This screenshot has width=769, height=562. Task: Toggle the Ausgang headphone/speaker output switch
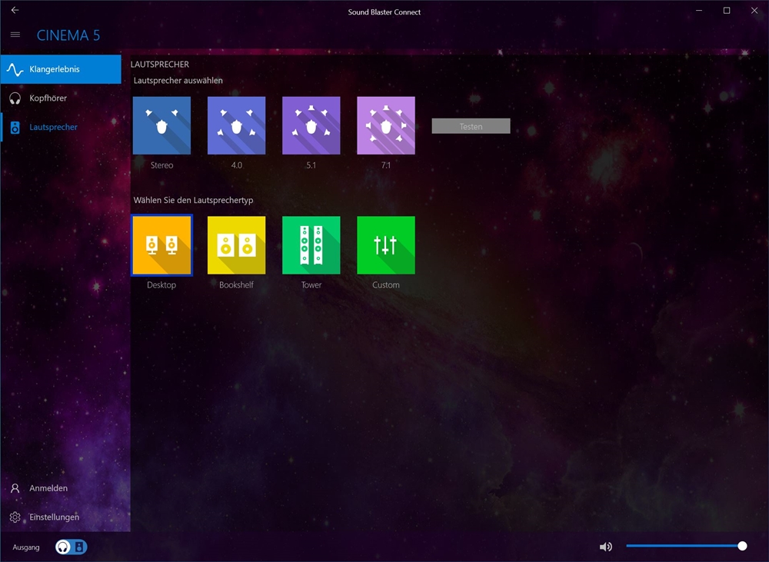click(x=72, y=547)
